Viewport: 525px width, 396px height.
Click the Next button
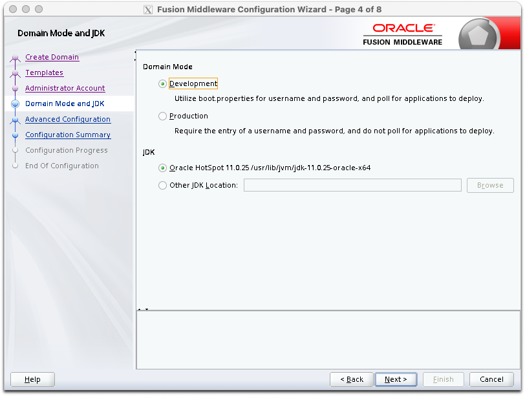click(396, 379)
